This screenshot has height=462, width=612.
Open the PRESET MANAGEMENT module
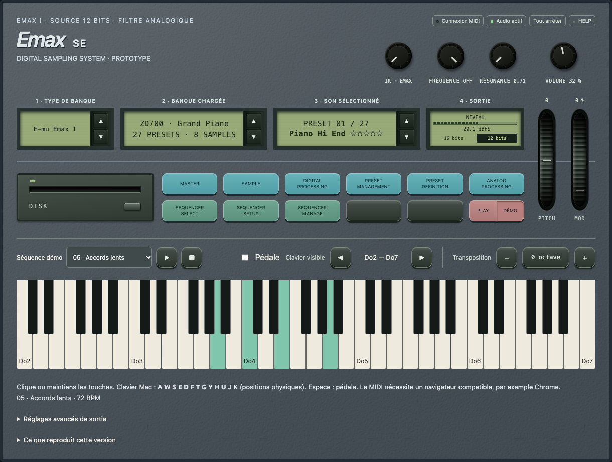pos(374,184)
